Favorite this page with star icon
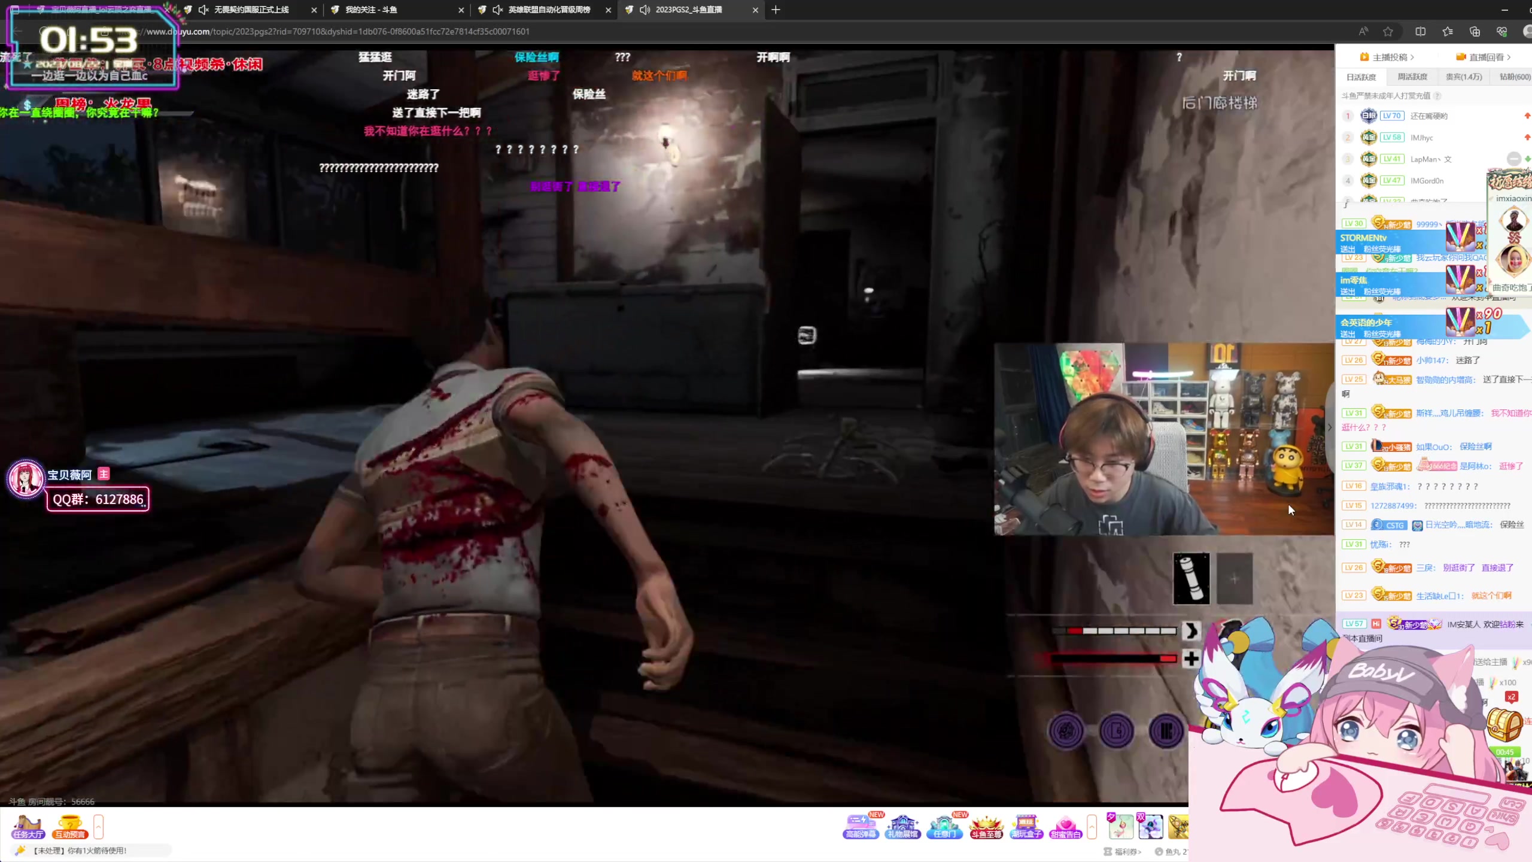1532x862 pixels. tap(1388, 32)
